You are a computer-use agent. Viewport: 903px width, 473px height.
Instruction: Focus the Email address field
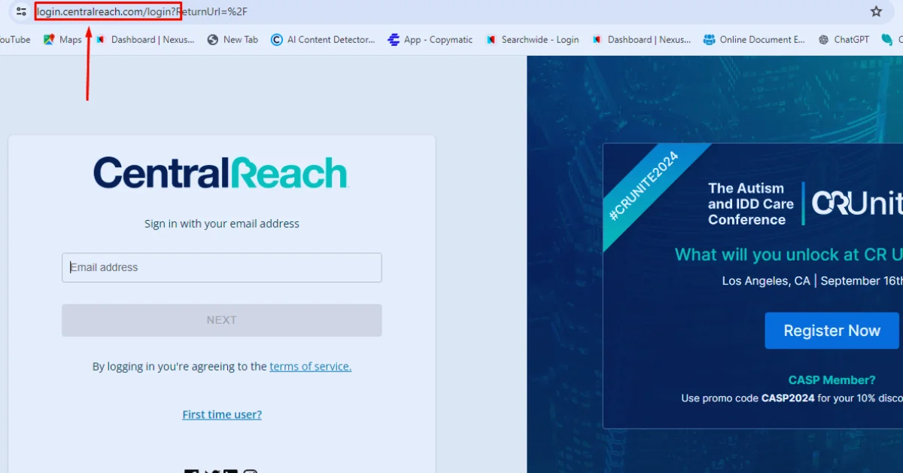pyautogui.click(x=222, y=267)
